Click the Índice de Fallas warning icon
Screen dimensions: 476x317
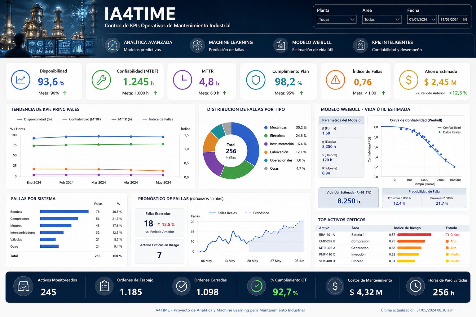(x=336, y=80)
